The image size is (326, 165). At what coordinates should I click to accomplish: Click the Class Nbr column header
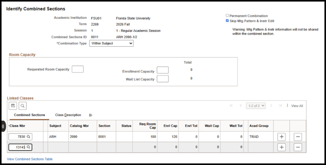[x=17, y=126]
